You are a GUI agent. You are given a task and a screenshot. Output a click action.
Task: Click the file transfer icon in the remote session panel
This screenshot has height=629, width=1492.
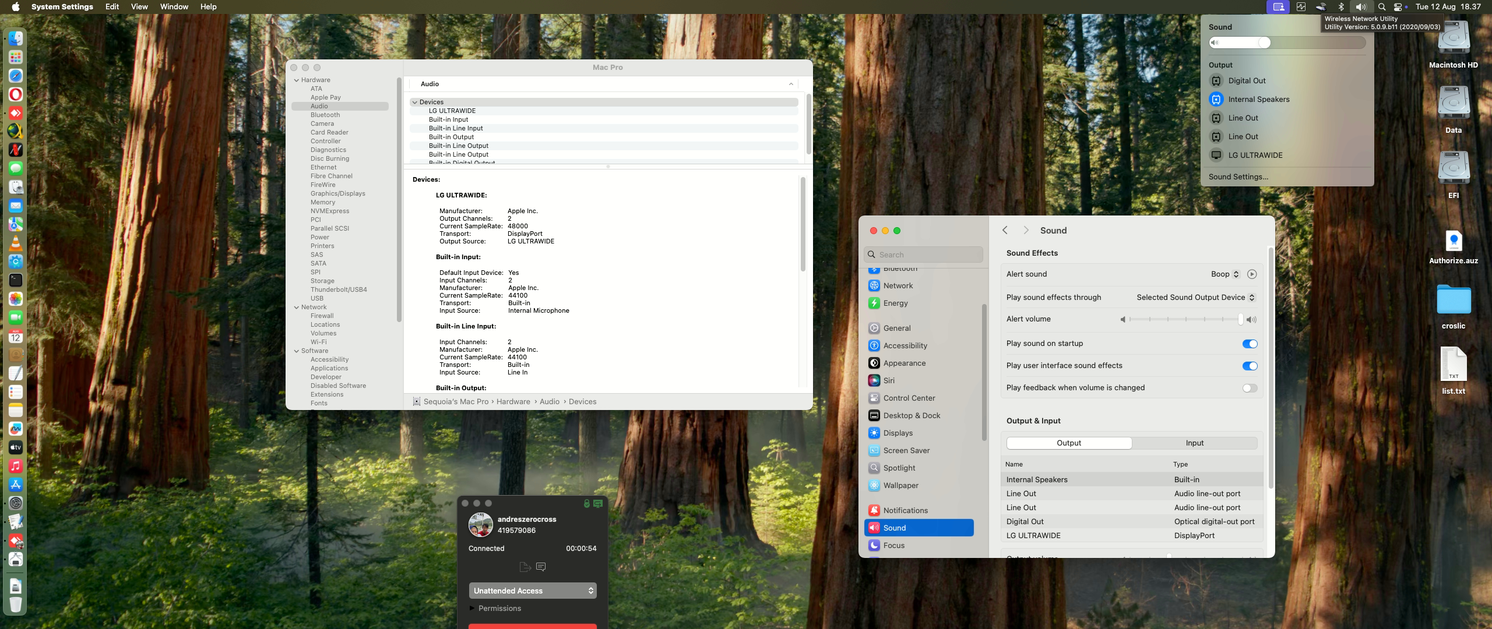point(525,567)
